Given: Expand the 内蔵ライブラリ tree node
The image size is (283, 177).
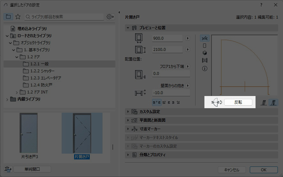Looking at the screenshot, I should point(7,99).
